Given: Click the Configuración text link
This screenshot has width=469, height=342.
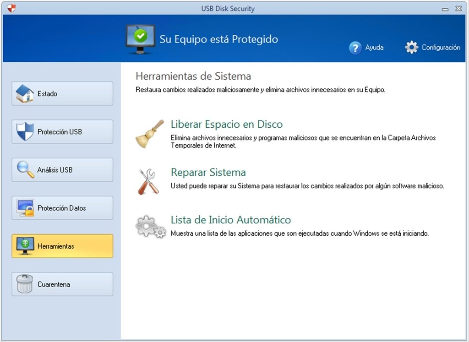Looking at the screenshot, I should pos(441,48).
